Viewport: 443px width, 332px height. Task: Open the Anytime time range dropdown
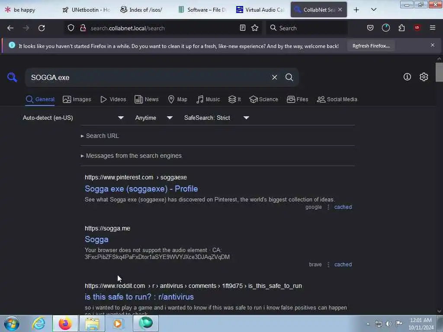[x=154, y=118]
